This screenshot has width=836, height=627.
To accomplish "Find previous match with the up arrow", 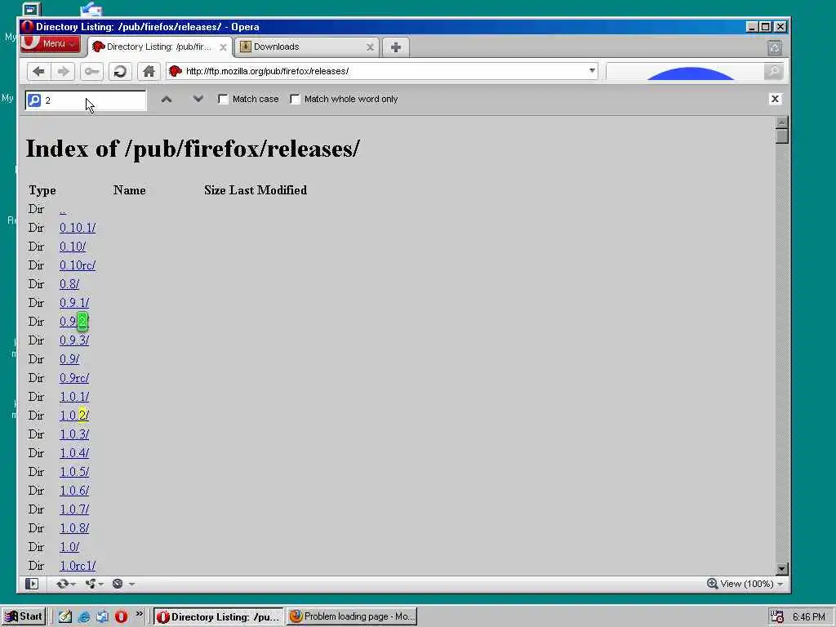I will point(167,99).
